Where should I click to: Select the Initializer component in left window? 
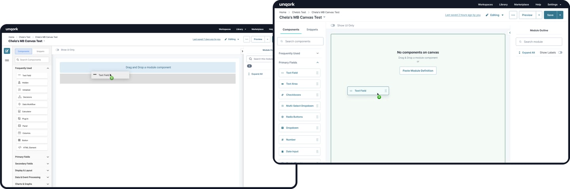pyautogui.click(x=32, y=90)
